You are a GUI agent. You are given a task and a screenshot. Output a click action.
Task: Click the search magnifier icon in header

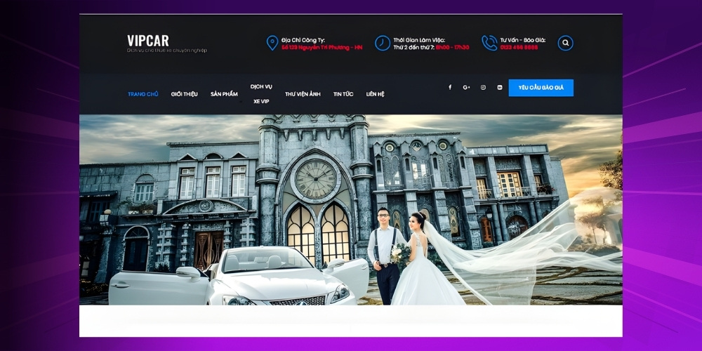565,43
